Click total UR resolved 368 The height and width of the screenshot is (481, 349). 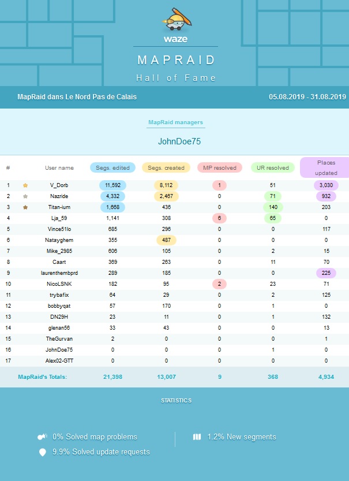click(x=273, y=377)
